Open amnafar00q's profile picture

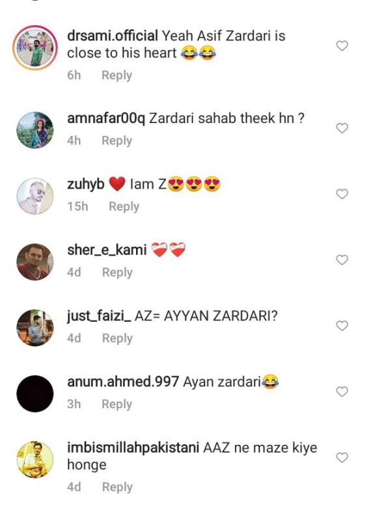35,130
